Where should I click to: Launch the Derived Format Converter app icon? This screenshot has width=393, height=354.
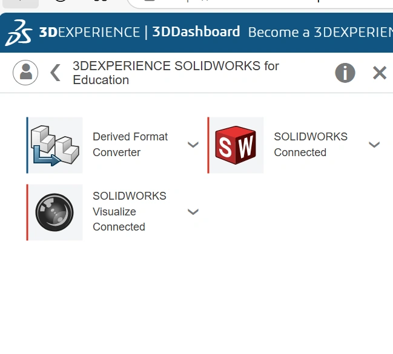pos(56,145)
